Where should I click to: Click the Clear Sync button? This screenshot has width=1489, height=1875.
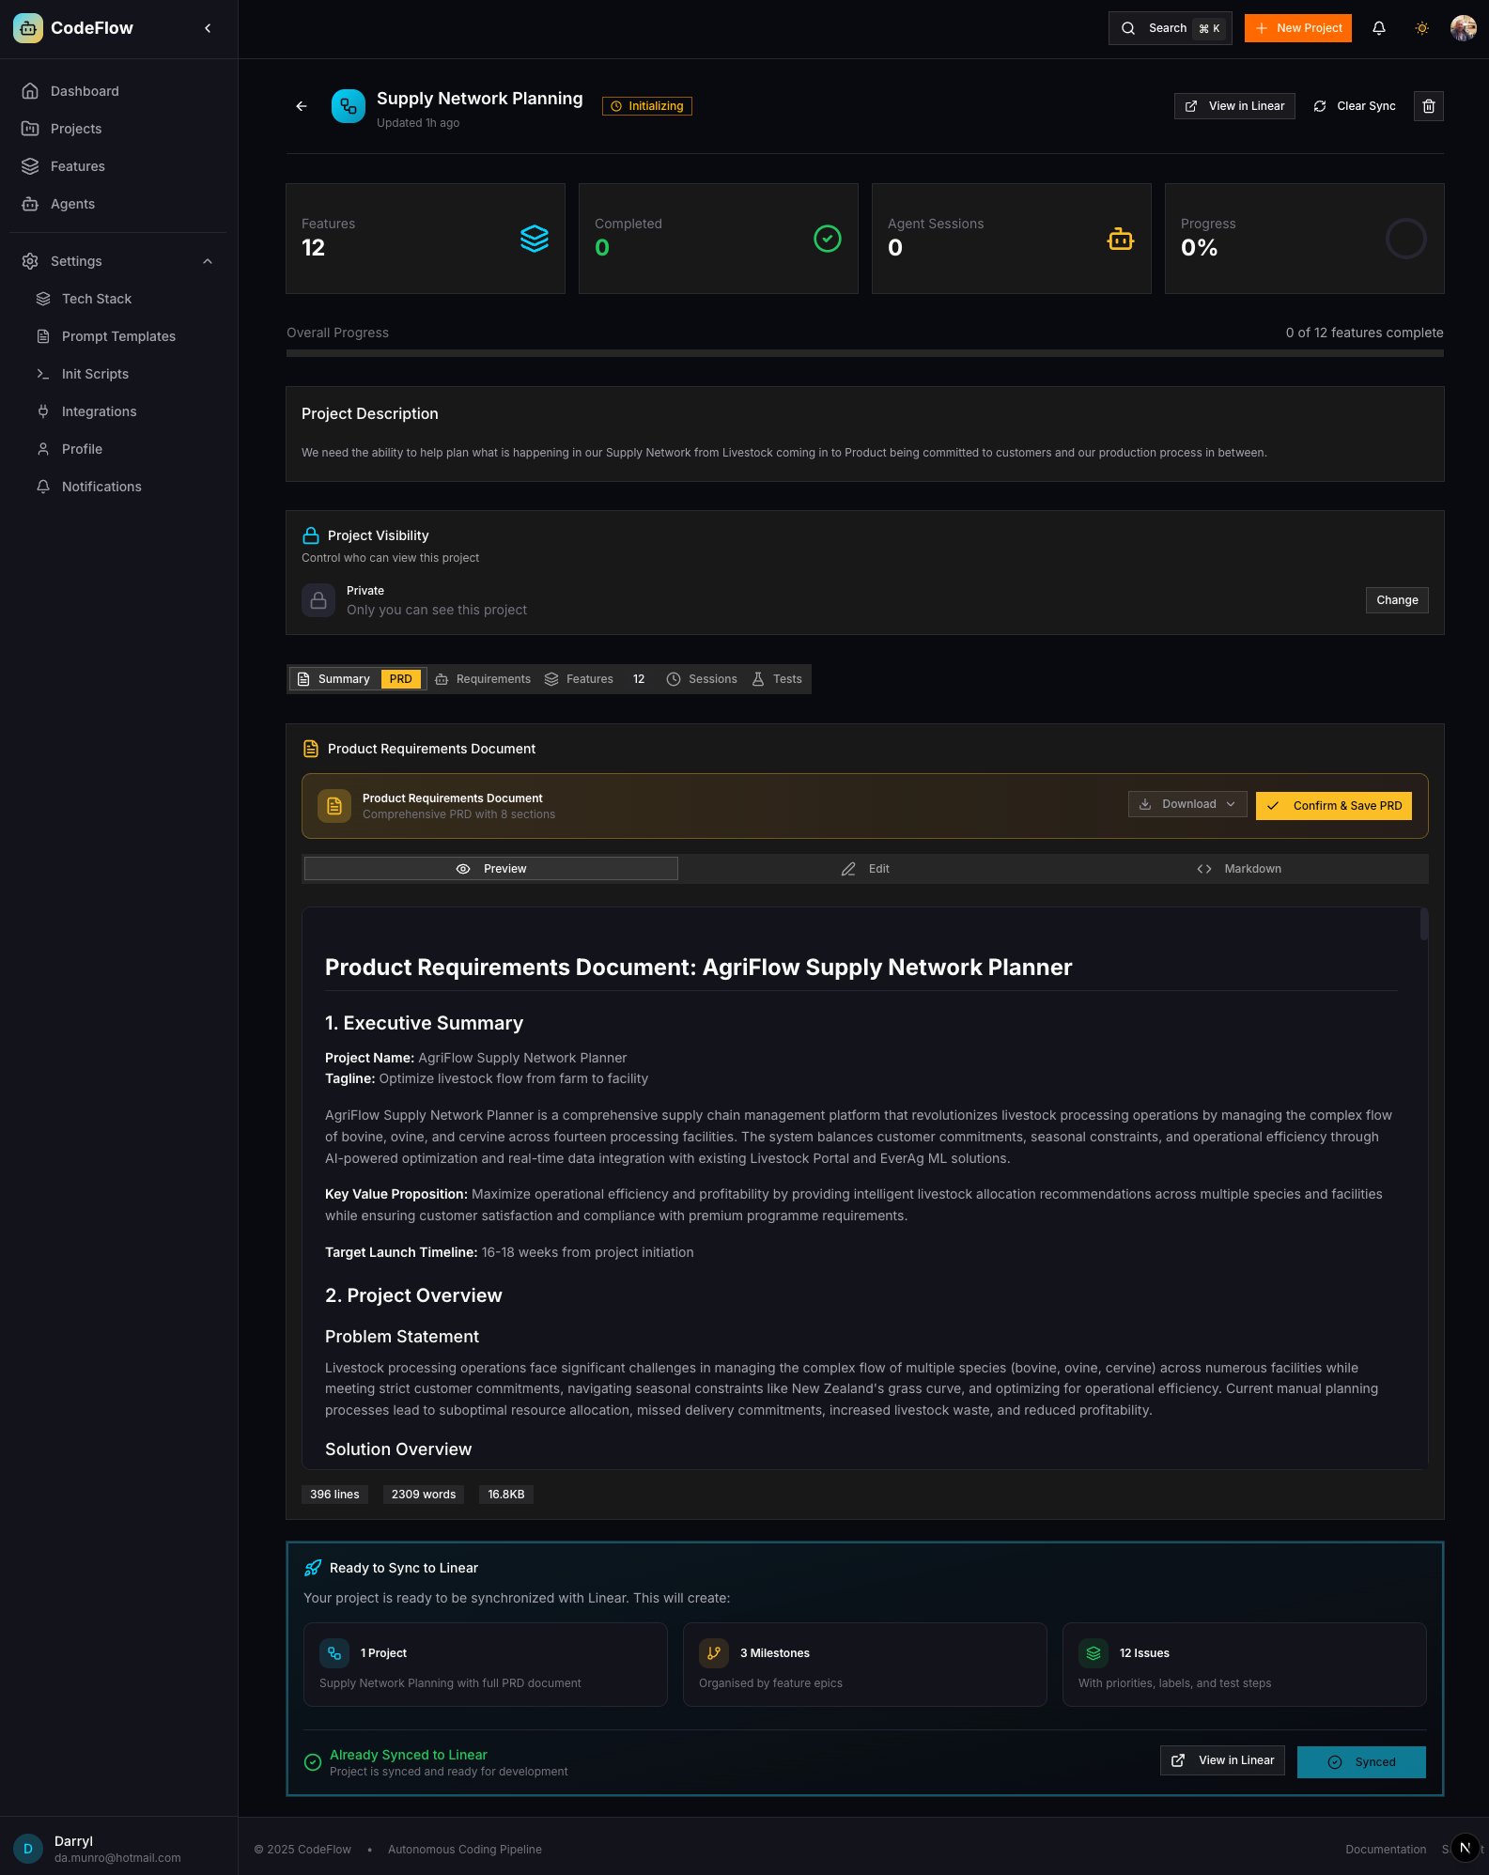point(1354,106)
